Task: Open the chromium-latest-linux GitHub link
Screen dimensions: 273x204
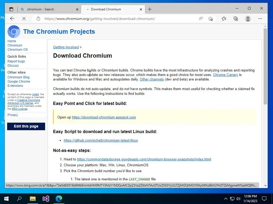Action: [101, 140]
